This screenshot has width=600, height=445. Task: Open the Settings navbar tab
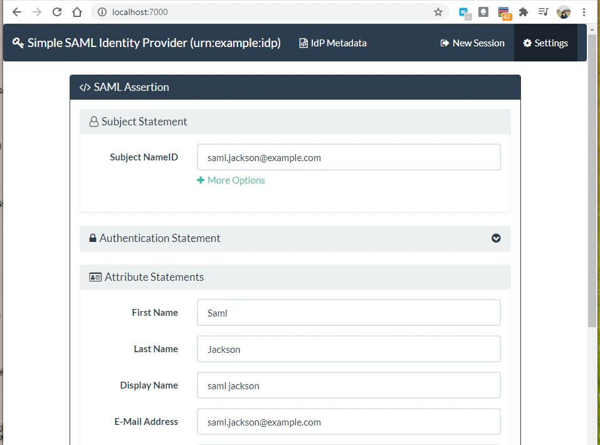545,43
